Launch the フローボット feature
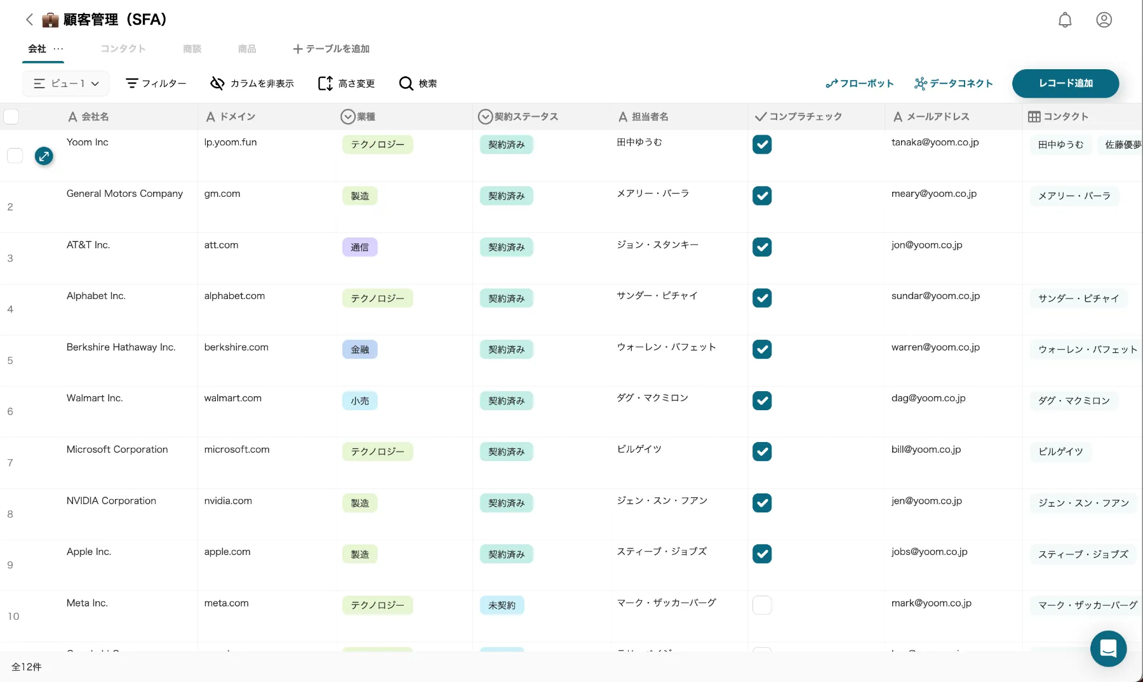Image resolution: width=1143 pixels, height=682 pixels. coord(859,83)
